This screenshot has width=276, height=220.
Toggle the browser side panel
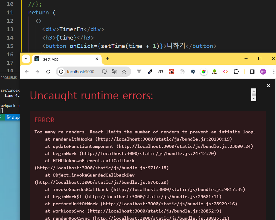(252, 72)
